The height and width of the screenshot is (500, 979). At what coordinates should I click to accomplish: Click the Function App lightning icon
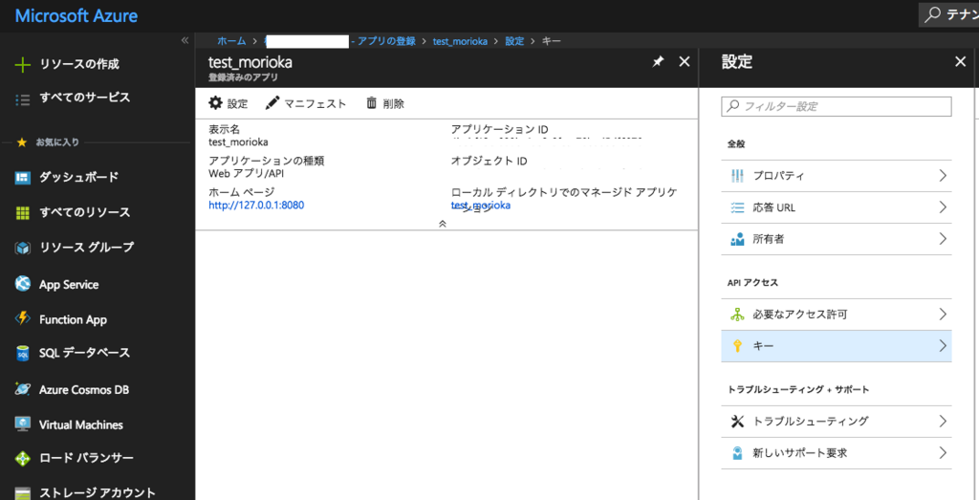click(x=23, y=319)
